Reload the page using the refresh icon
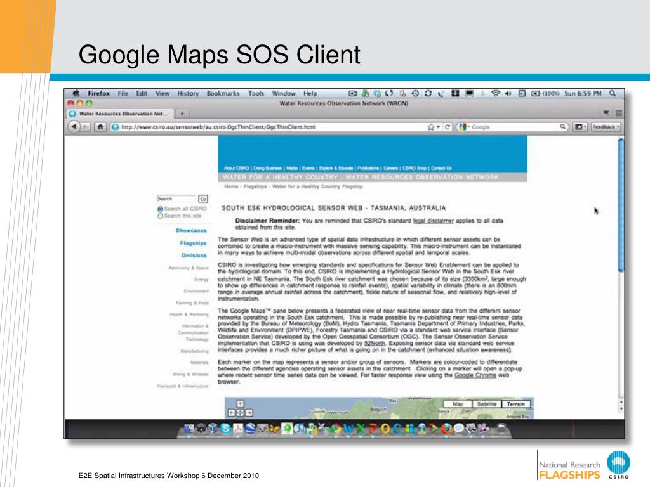Viewport: 650px width, 487px height. [x=448, y=127]
